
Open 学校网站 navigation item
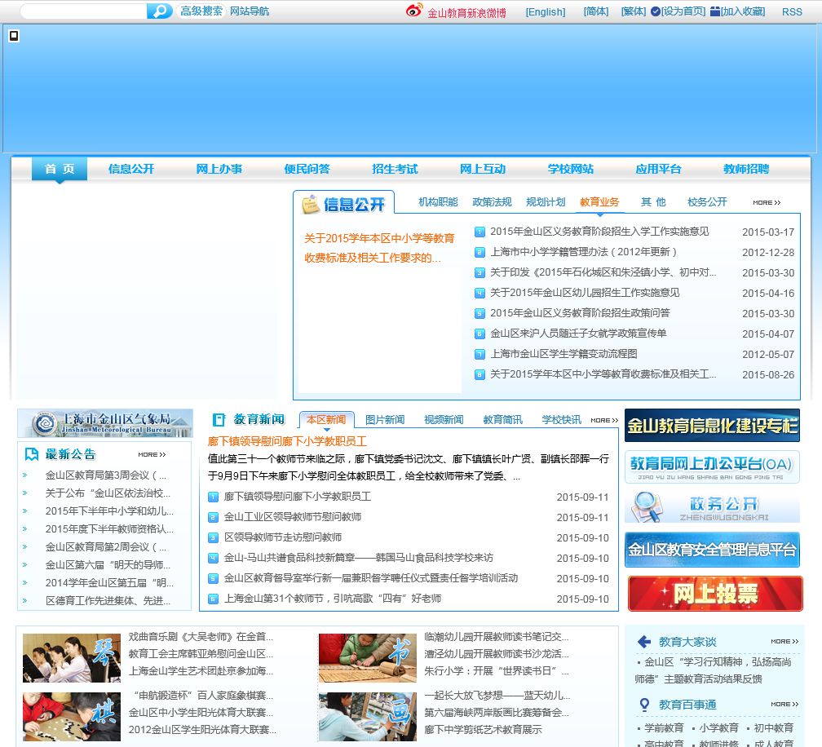pos(570,169)
